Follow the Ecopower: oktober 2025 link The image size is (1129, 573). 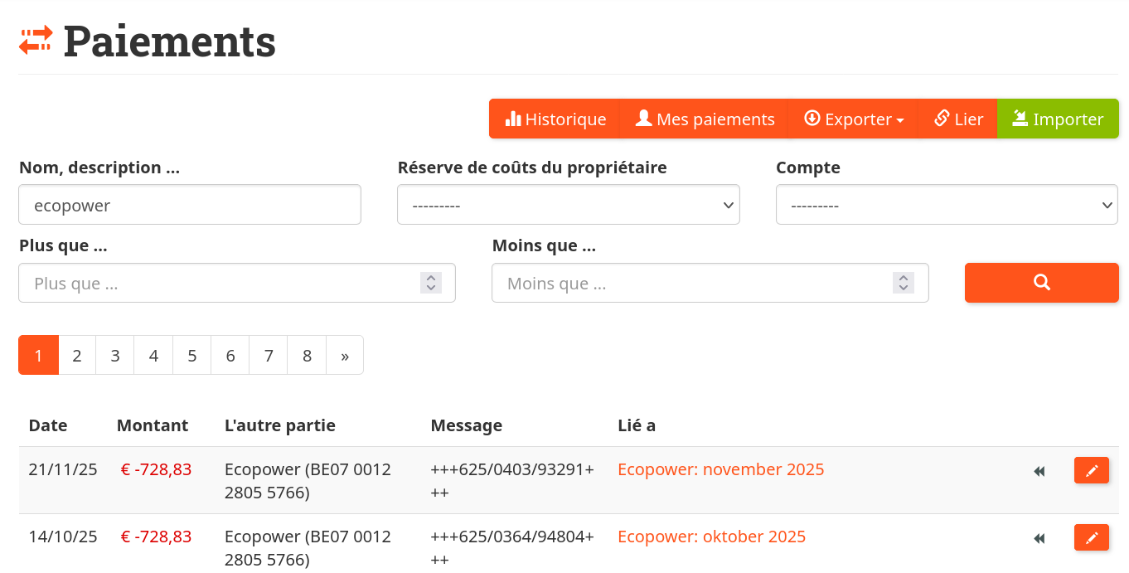711,537
